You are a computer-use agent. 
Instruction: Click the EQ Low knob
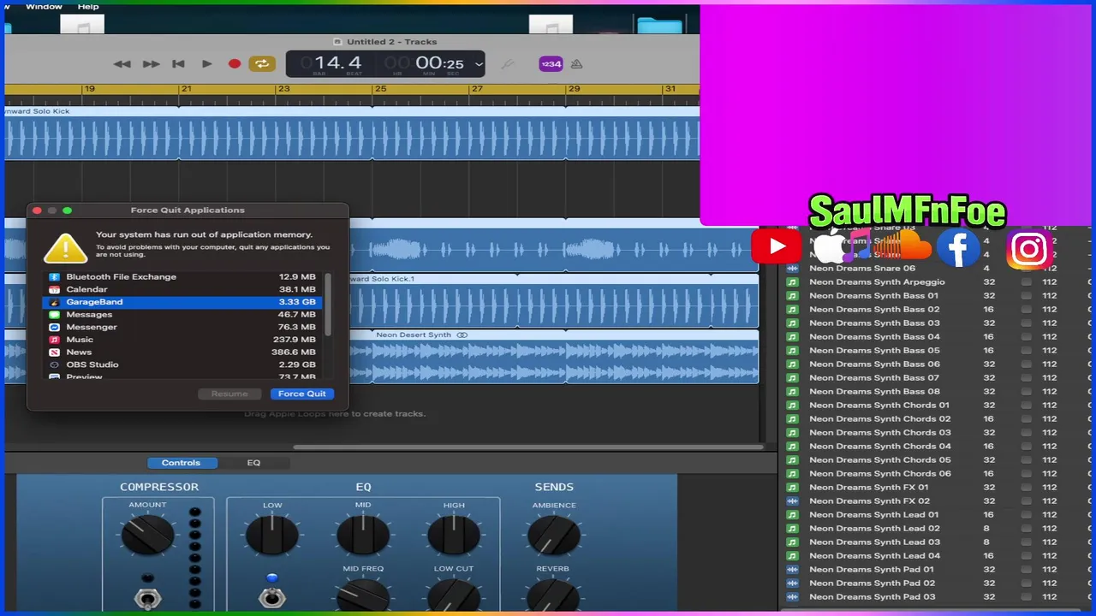click(271, 536)
